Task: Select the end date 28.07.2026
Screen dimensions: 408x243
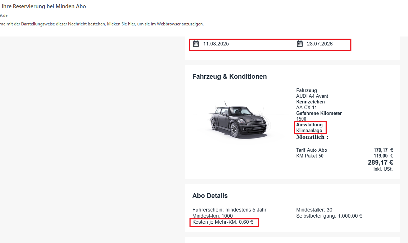Action: point(320,44)
